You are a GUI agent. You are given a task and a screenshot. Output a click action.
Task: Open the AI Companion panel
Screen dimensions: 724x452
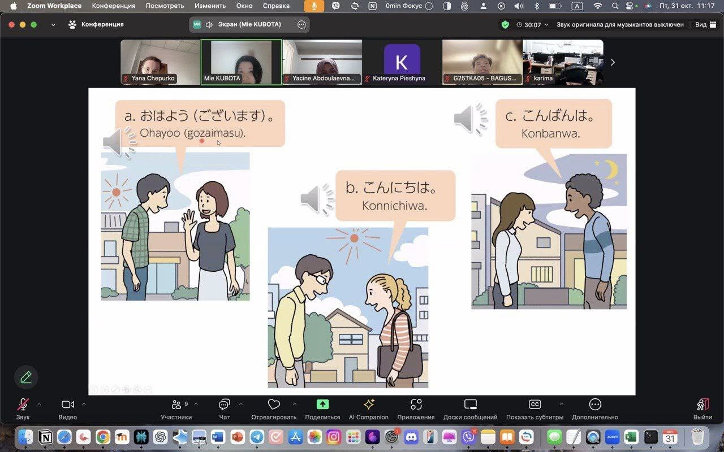click(369, 405)
